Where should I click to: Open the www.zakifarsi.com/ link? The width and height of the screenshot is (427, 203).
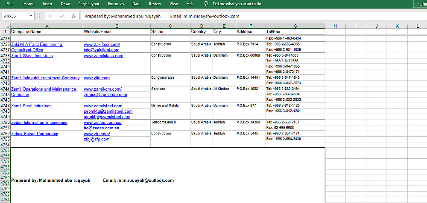click(102, 45)
